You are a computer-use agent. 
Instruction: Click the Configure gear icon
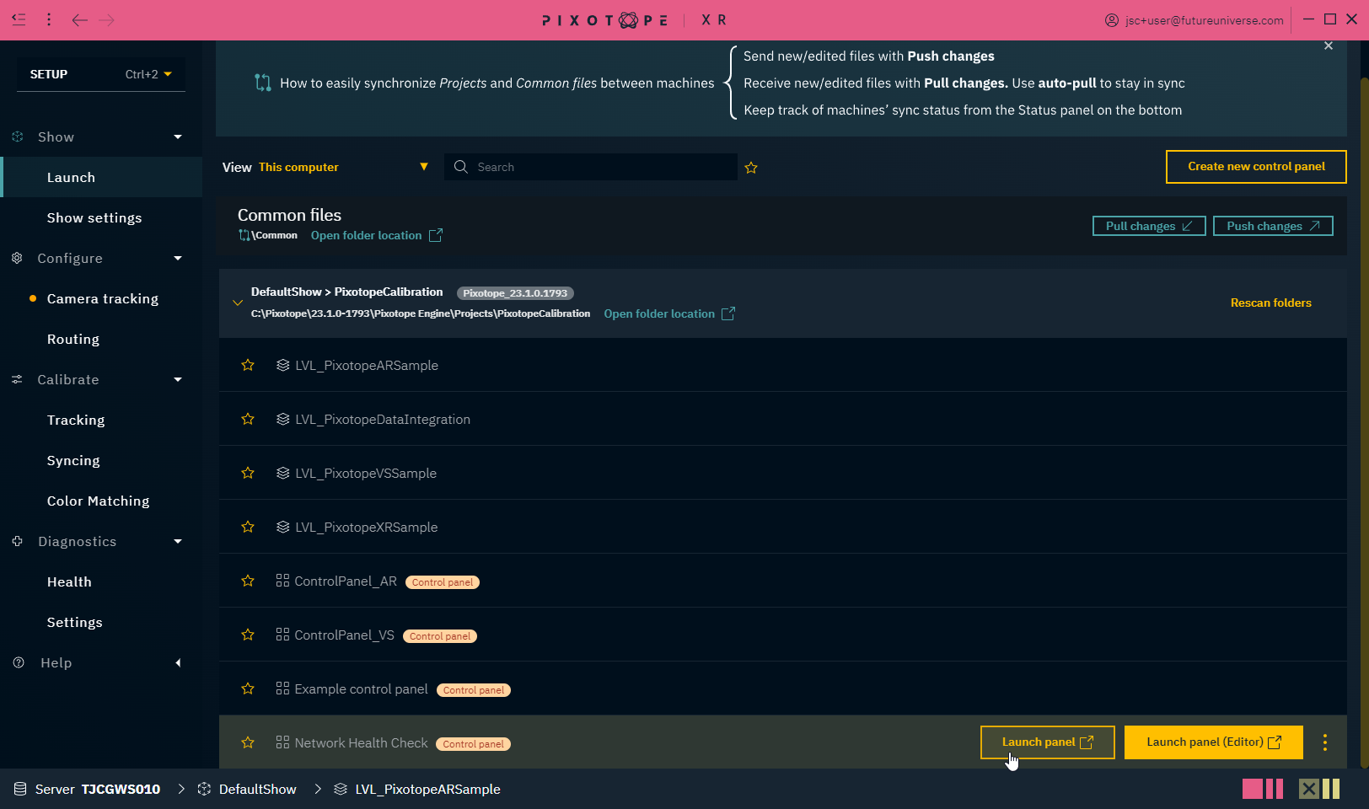[x=17, y=258]
